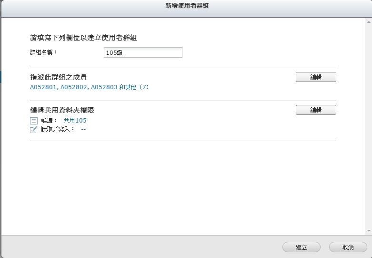The height and width of the screenshot is (258, 372).
Task: Confirm with the 建立 button
Action: click(x=301, y=247)
